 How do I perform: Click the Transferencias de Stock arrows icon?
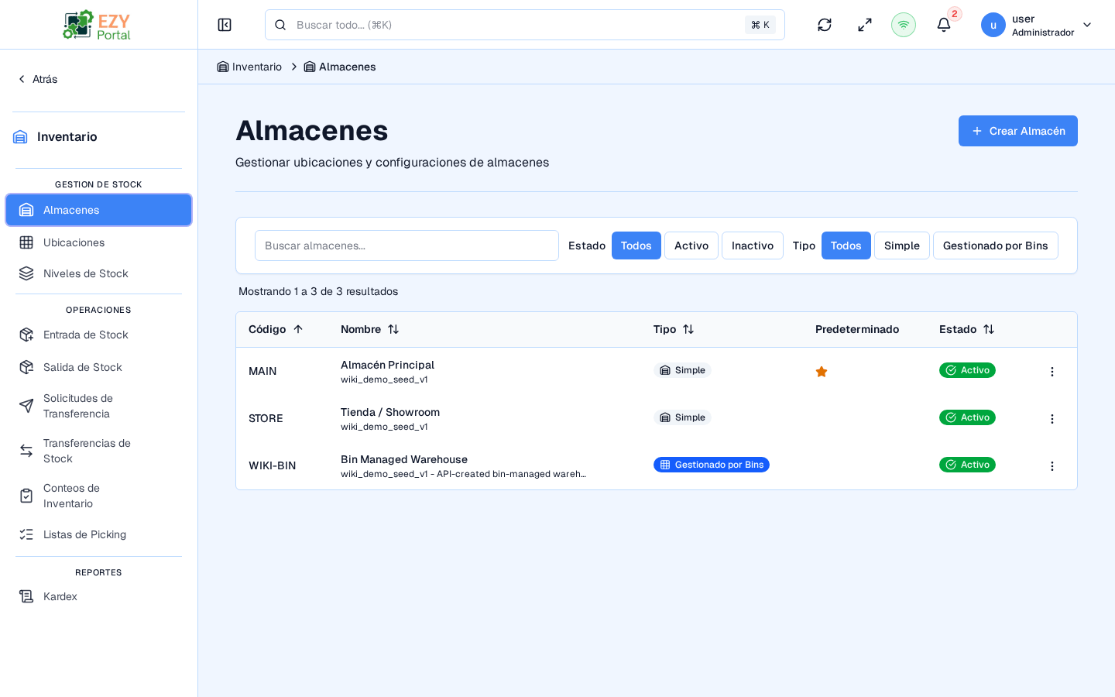(x=26, y=451)
